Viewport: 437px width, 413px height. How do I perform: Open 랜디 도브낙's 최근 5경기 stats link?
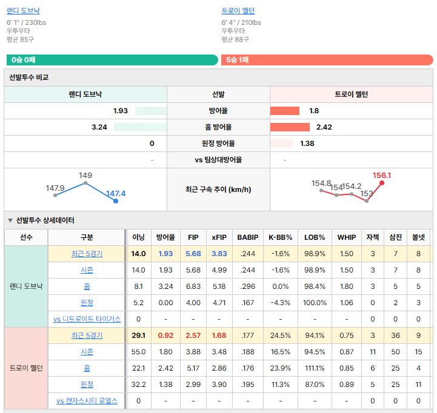[x=87, y=254]
